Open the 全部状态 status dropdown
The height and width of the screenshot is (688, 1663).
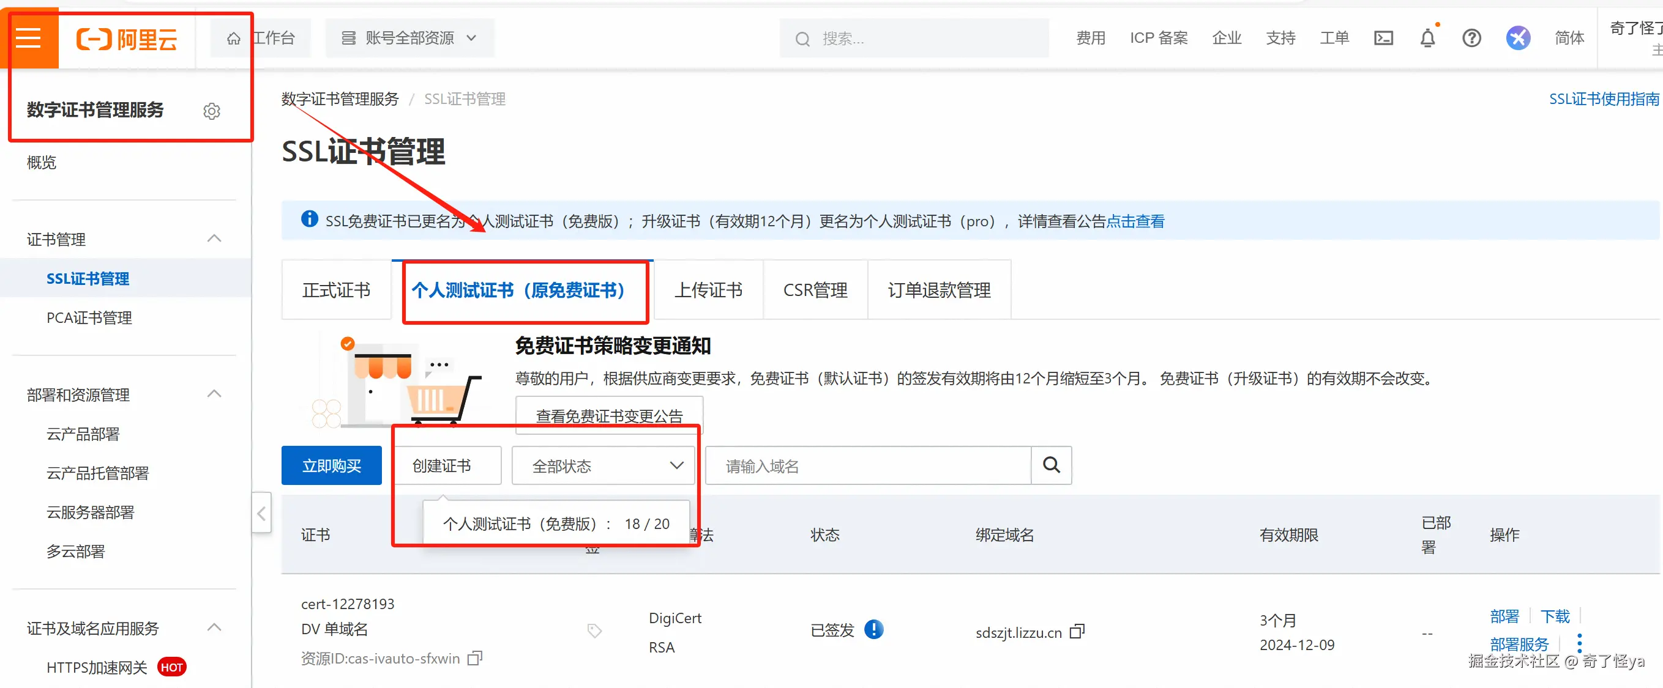pos(603,465)
